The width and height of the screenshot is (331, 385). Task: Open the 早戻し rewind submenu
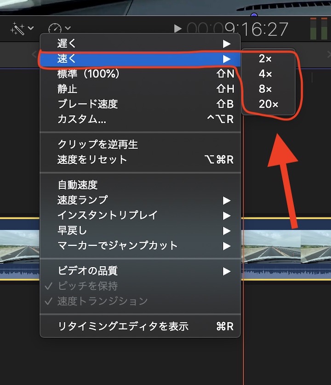[140, 230]
